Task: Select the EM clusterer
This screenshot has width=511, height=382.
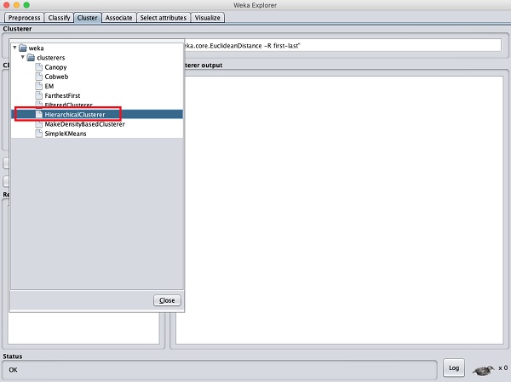Action: (49, 86)
